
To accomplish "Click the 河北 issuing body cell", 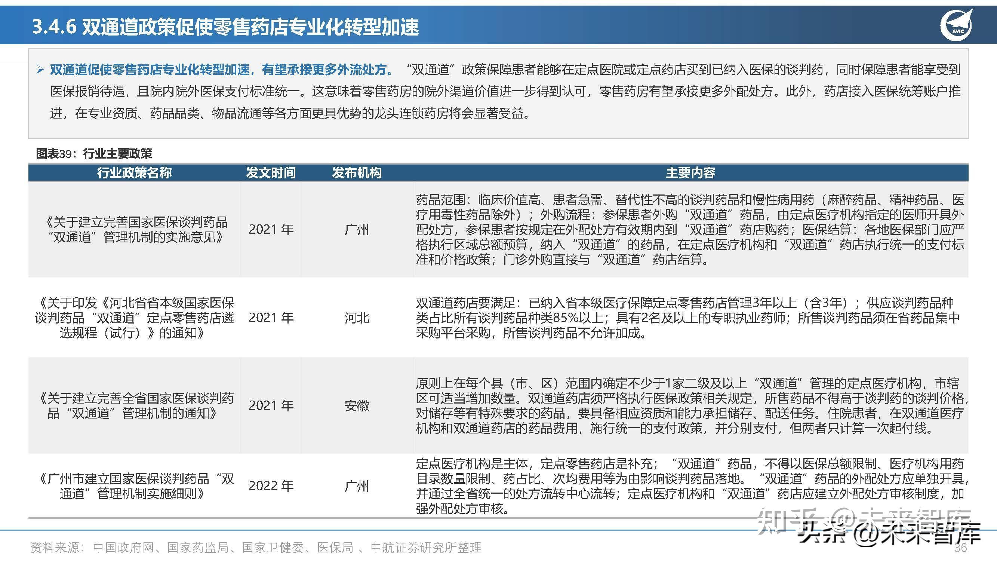I will tap(357, 318).
